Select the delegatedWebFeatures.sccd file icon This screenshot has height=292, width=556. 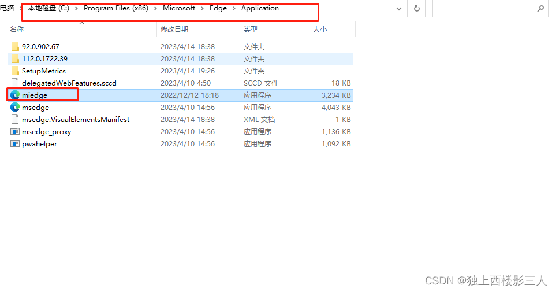pos(15,83)
